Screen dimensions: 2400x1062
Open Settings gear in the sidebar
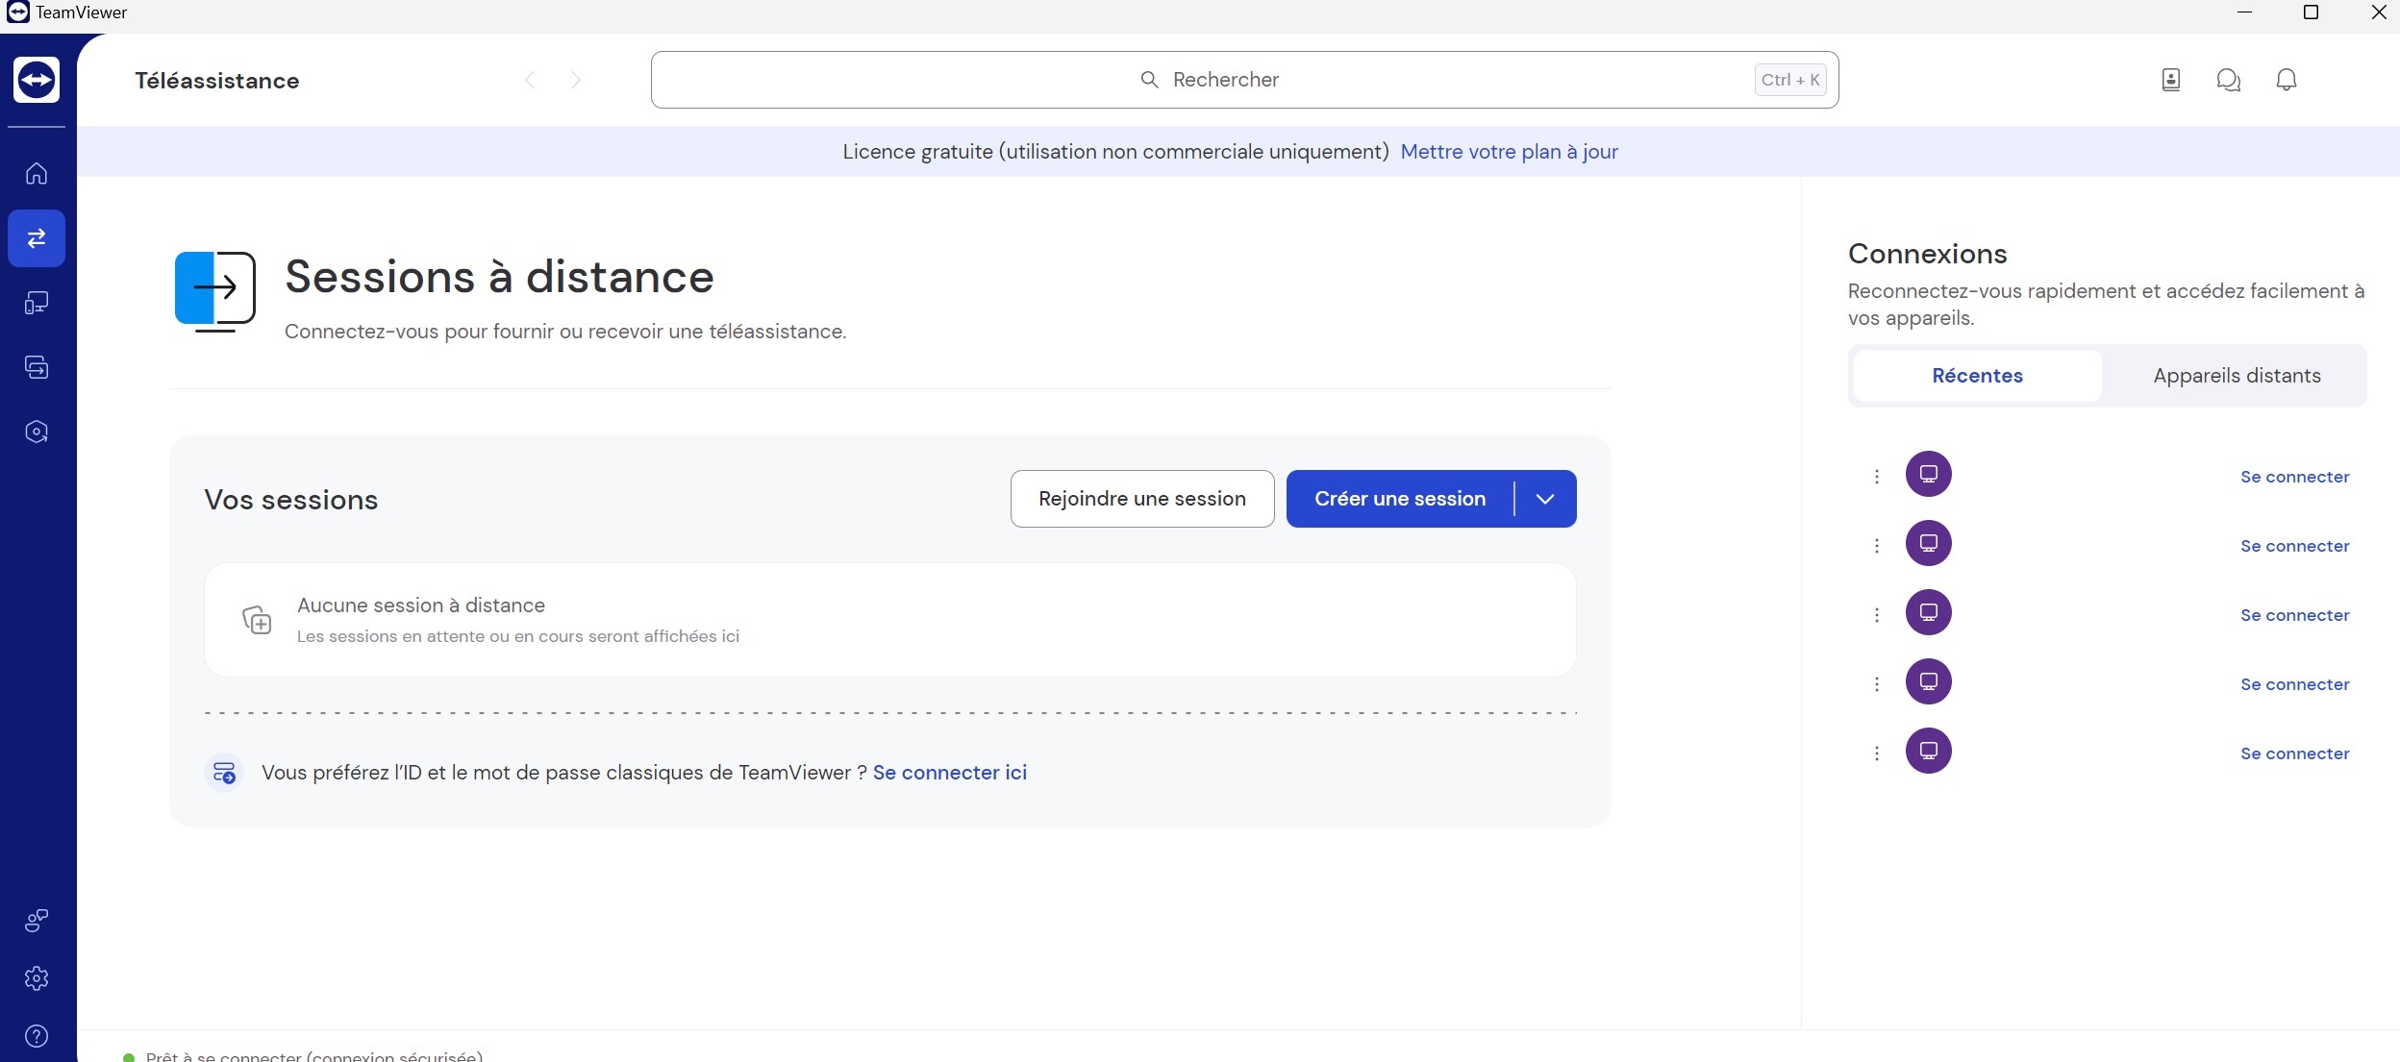click(37, 978)
